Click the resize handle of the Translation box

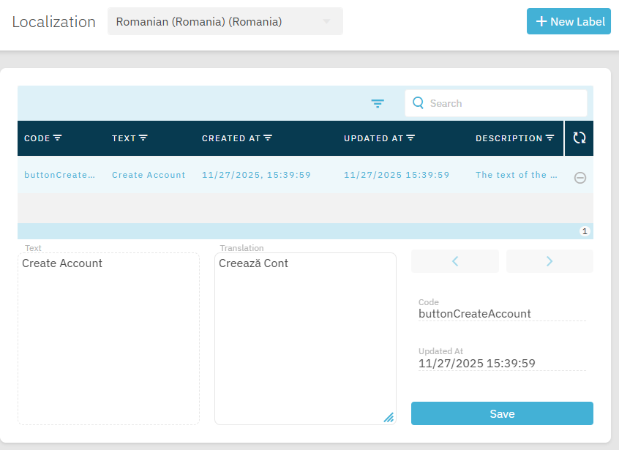pyautogui.click(x=389, y=417)
